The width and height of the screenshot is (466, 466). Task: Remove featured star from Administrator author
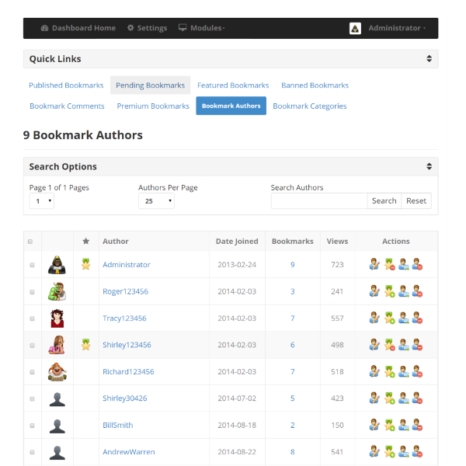[x=389, y=264]
